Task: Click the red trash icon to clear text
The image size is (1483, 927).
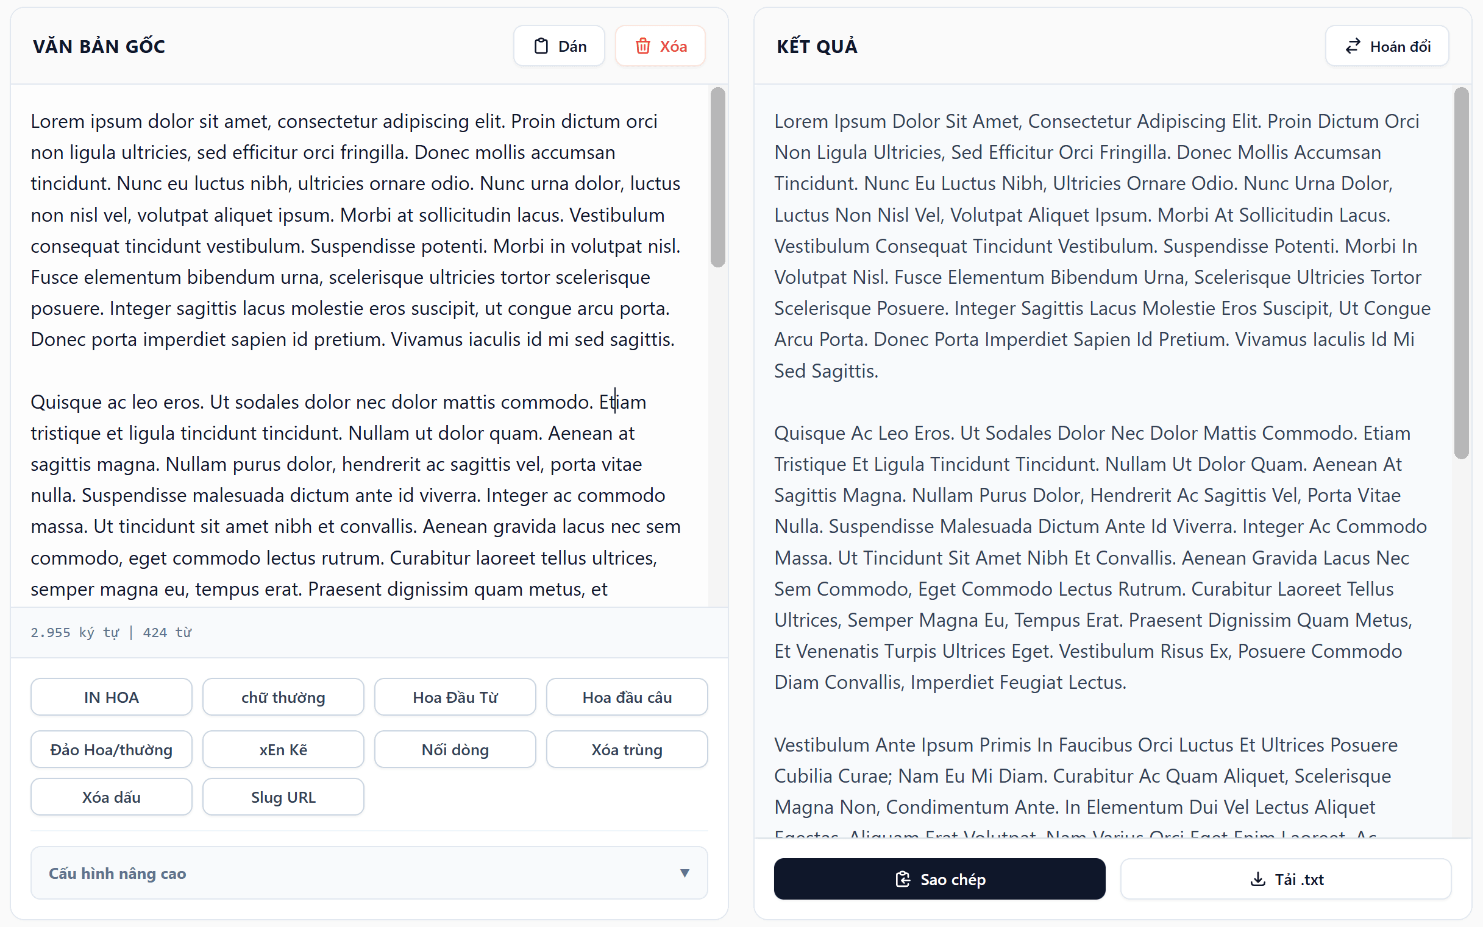Action: coord(642,46)
